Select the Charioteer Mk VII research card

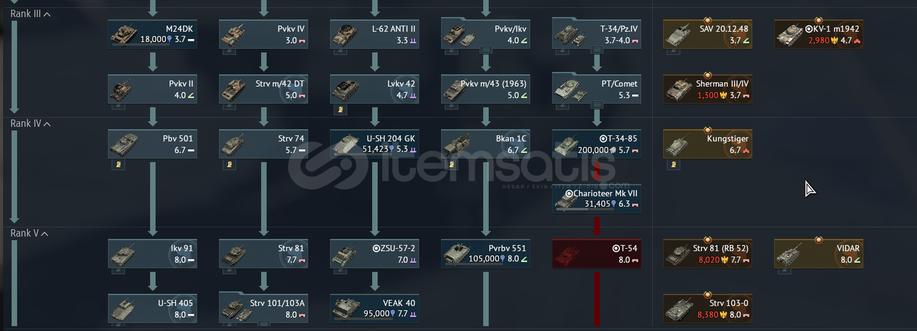[x=596, y=199]
